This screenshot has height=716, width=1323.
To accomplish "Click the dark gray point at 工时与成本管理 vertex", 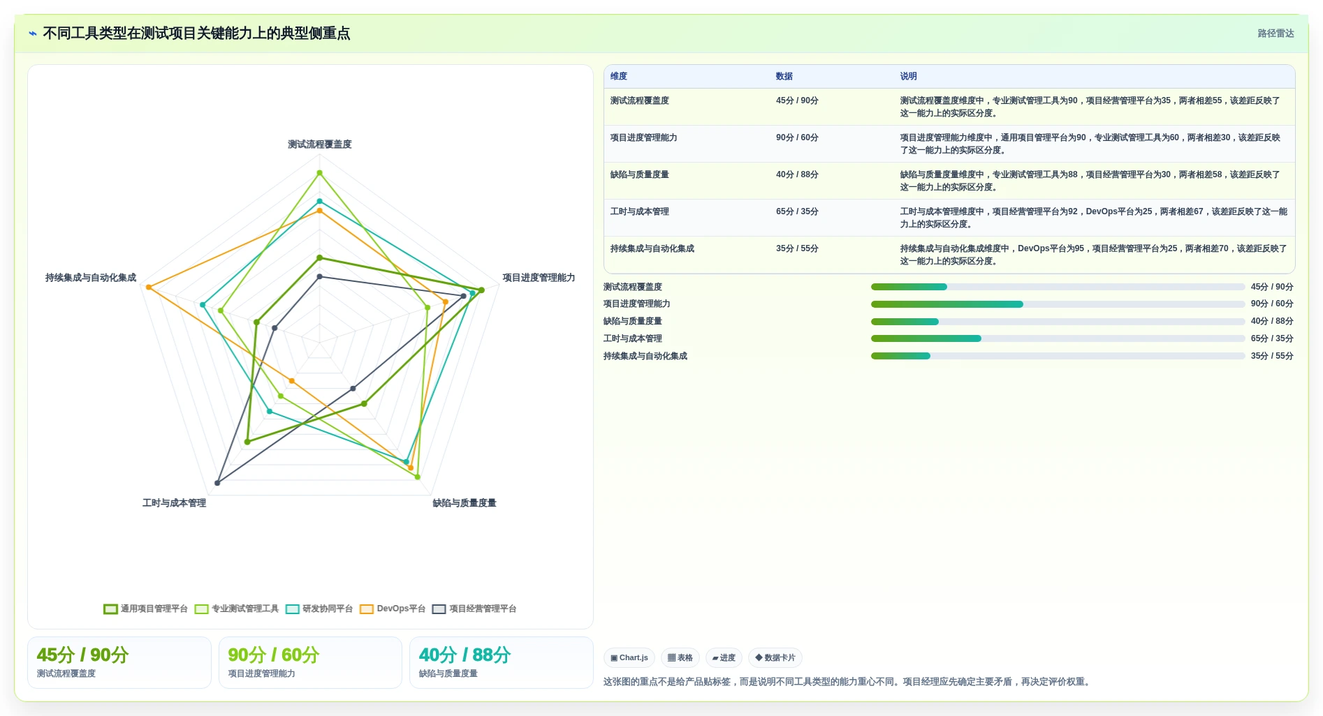I will coord(218,482).
